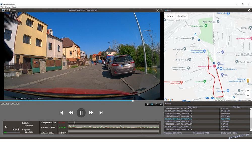Screen dimensions: 252x142
Task: Select playlist file 20210427084345_000008A.TS
Action: 178,111
